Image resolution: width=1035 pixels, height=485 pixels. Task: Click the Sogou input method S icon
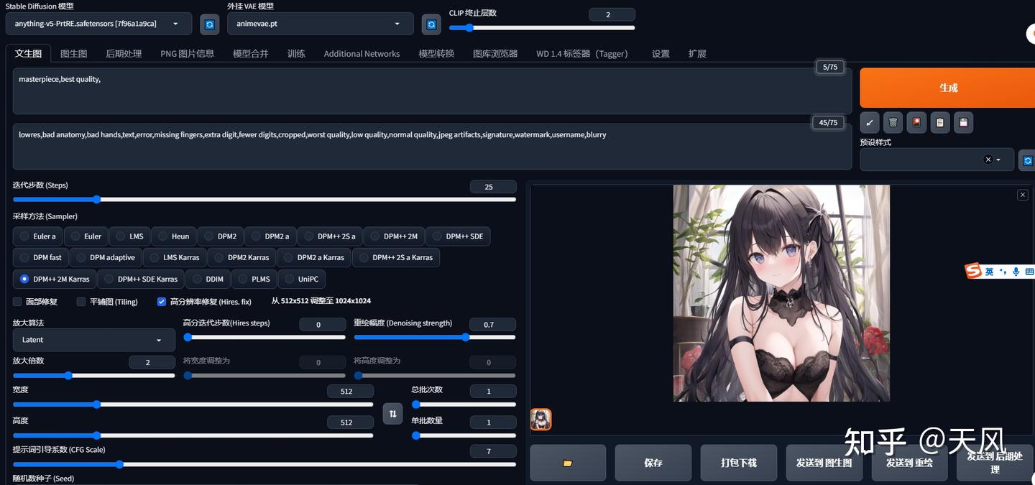pyautogui.click(x=974, y=271)
